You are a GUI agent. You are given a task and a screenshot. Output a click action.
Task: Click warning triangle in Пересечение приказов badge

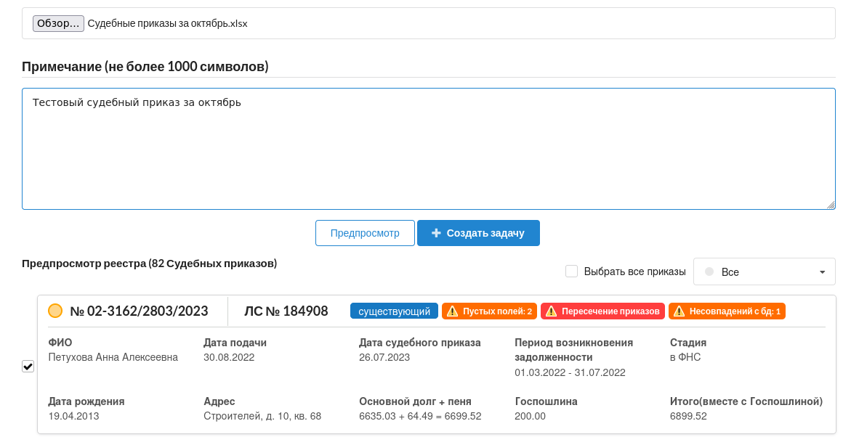(x=551, y=311)
